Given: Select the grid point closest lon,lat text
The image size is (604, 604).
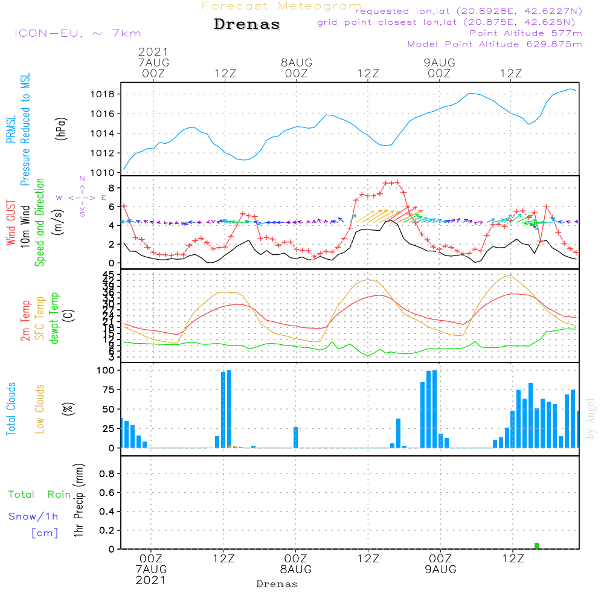Looking at the screenshot, I should click(450, 22).
